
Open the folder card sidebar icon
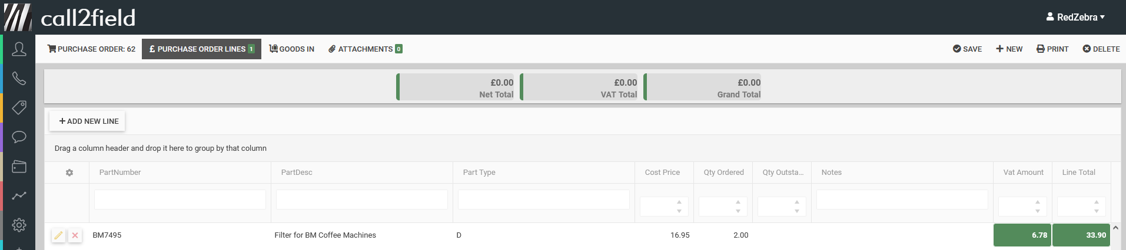pos(19,166)
